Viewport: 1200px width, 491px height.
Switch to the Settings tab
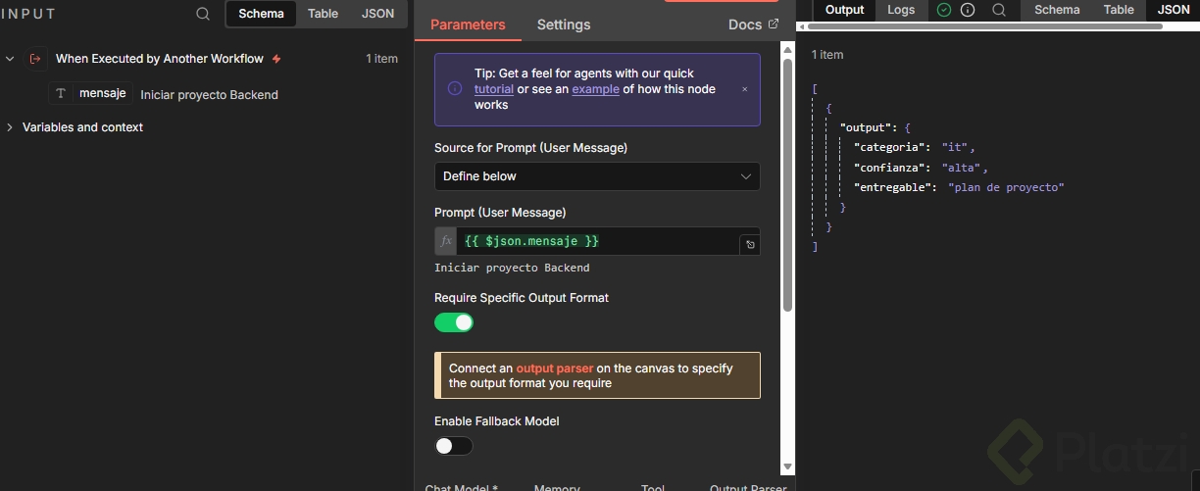click(564, 25)
